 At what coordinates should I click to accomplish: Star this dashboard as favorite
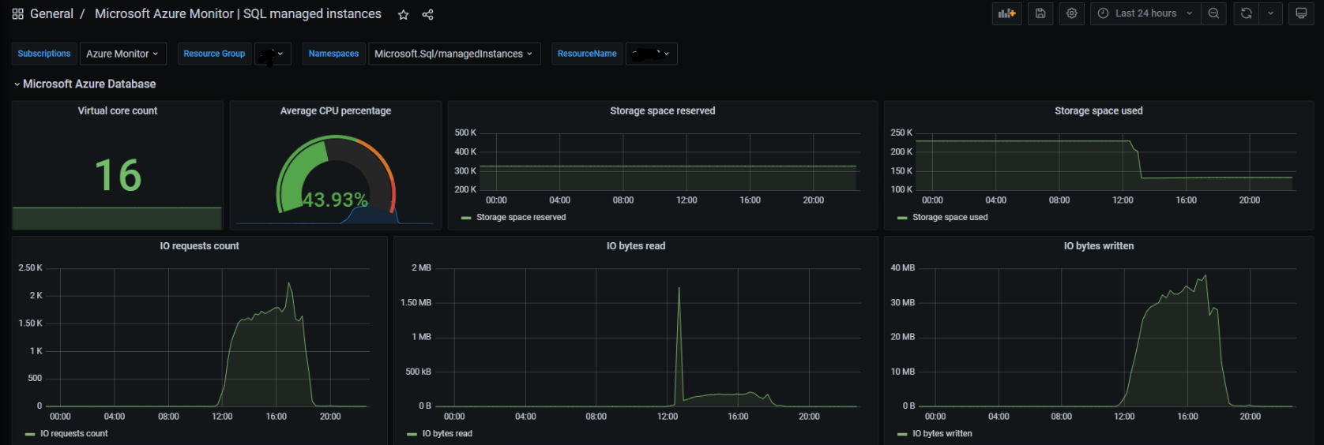click(x=404, y=14)
